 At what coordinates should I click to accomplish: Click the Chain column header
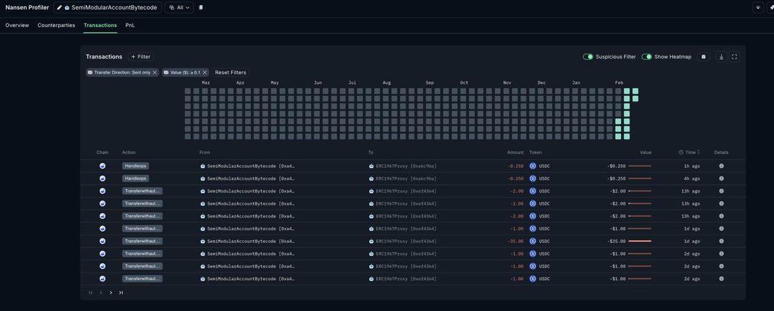point(103,153)
